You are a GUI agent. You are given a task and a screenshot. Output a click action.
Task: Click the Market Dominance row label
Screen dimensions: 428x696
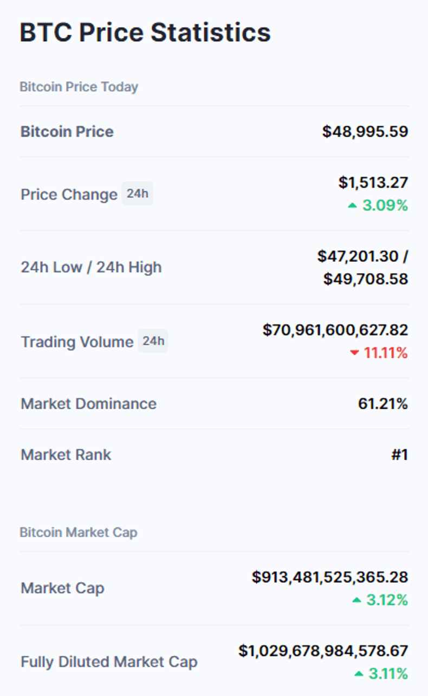click(88, 404)
